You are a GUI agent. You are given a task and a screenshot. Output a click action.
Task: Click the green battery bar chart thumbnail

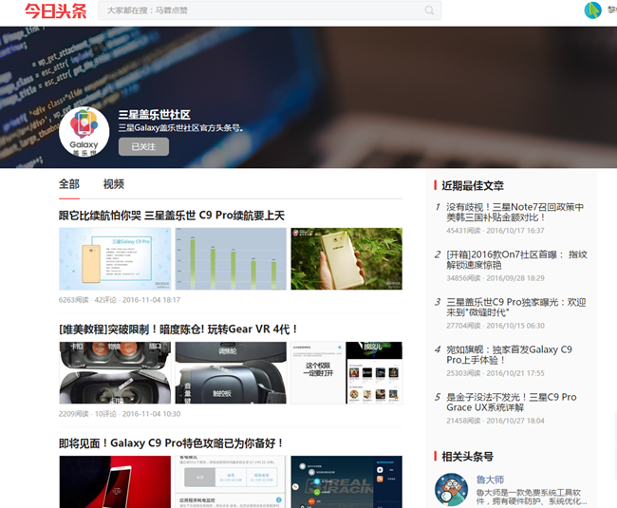point(231,258)
